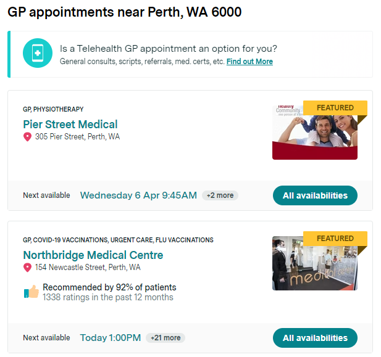Viewport: 381px width, 357px height.
Task: Open the Pier Street Medical listing
Action: (70, 125)
